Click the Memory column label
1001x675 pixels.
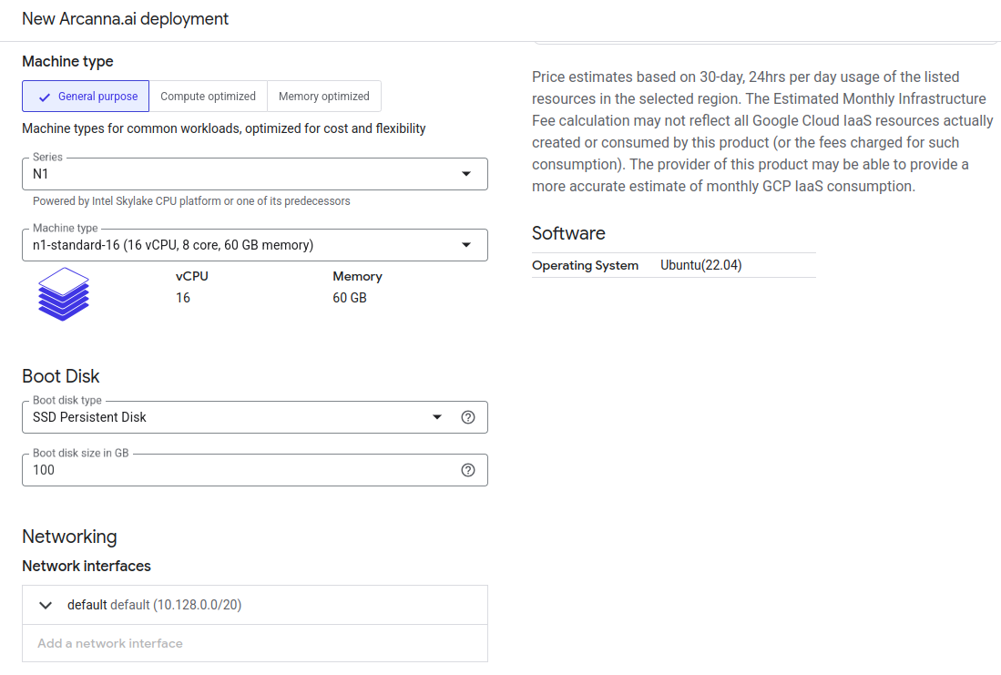pos(357,277)
